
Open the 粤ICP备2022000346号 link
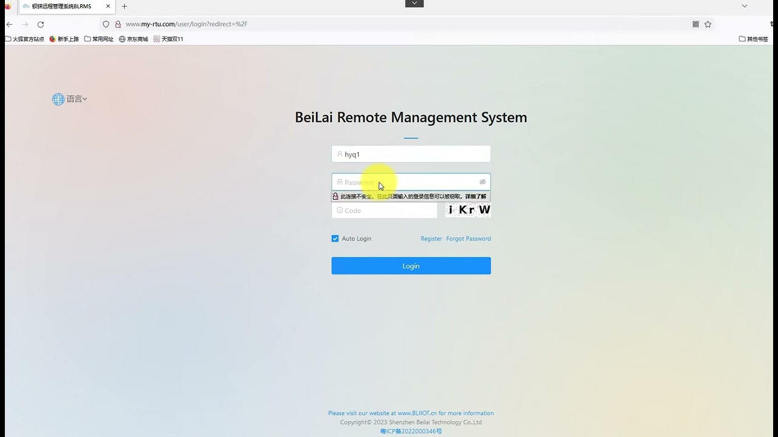click(x=411, y=432)
